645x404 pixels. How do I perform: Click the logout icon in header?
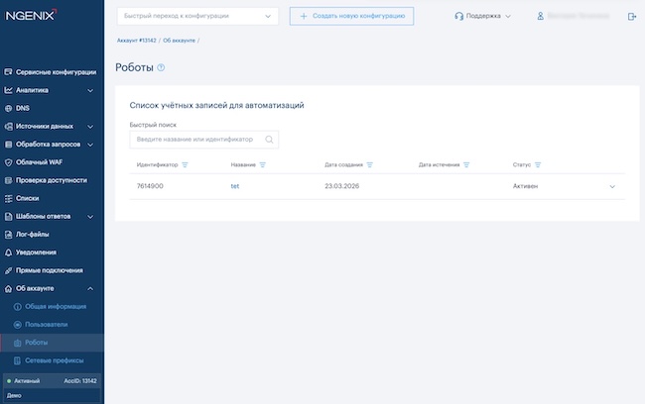click(x=632, y=17)
